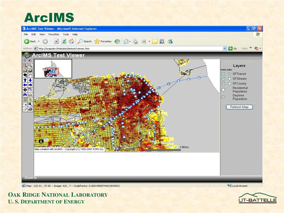Toggle SFTransit layer visibility checkbox
The width and height of the screenshot is (284, 213).
[223, 74]
